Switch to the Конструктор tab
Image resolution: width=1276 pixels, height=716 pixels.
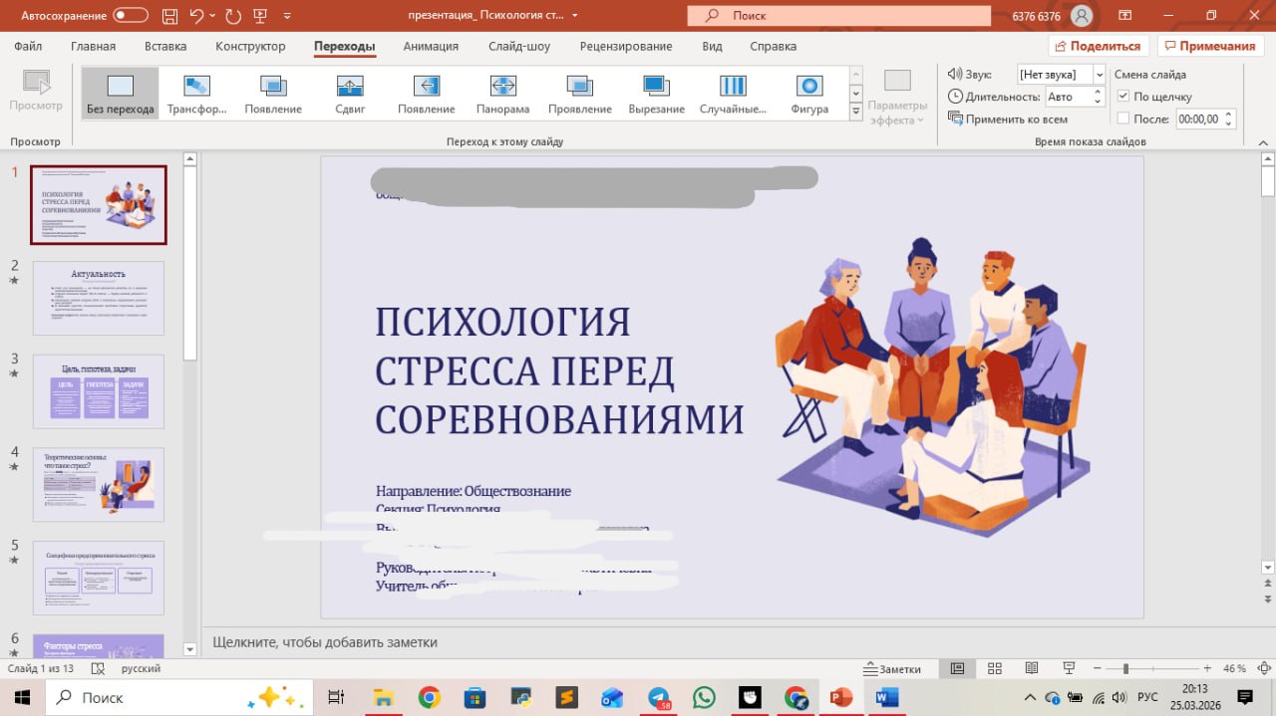250,46
